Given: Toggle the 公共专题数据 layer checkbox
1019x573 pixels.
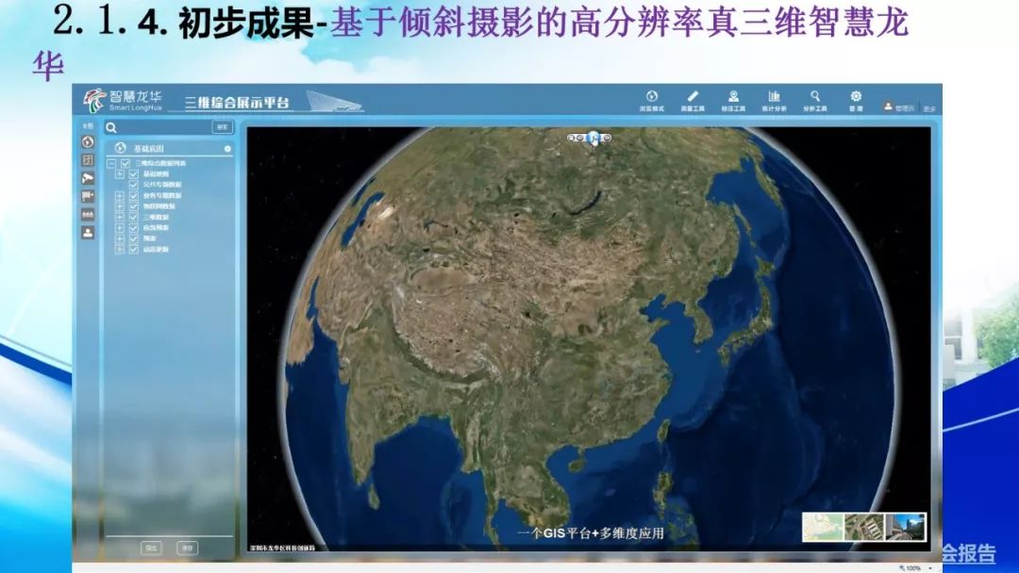Looking at the screenshot, I should 134,185.
